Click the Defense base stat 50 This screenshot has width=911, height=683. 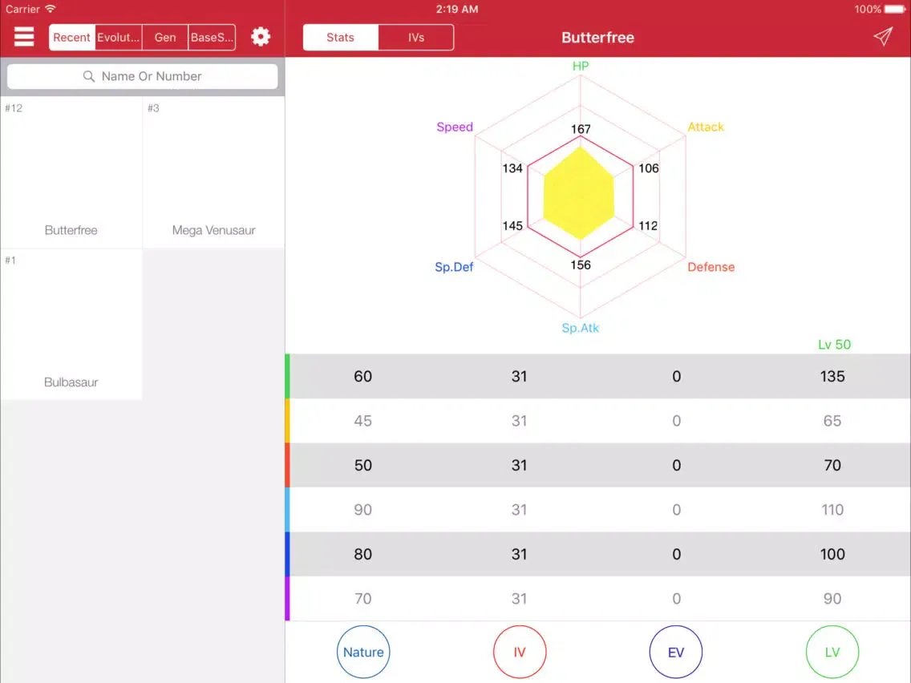pyautogui.click(x=363, y=465)
